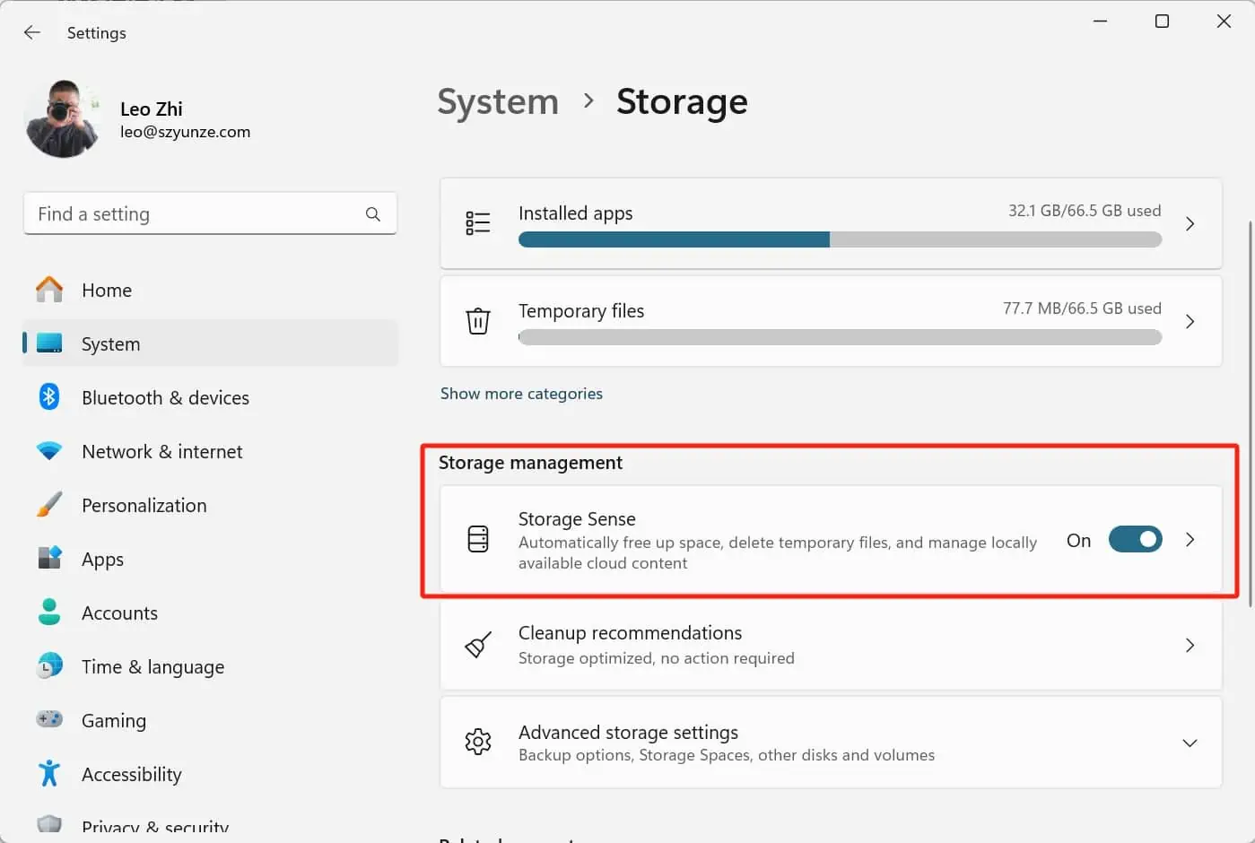1255x843 pixels.
Task: Click the Installed apps list icon
Action: pyautogui.click(x=478, y=223)
